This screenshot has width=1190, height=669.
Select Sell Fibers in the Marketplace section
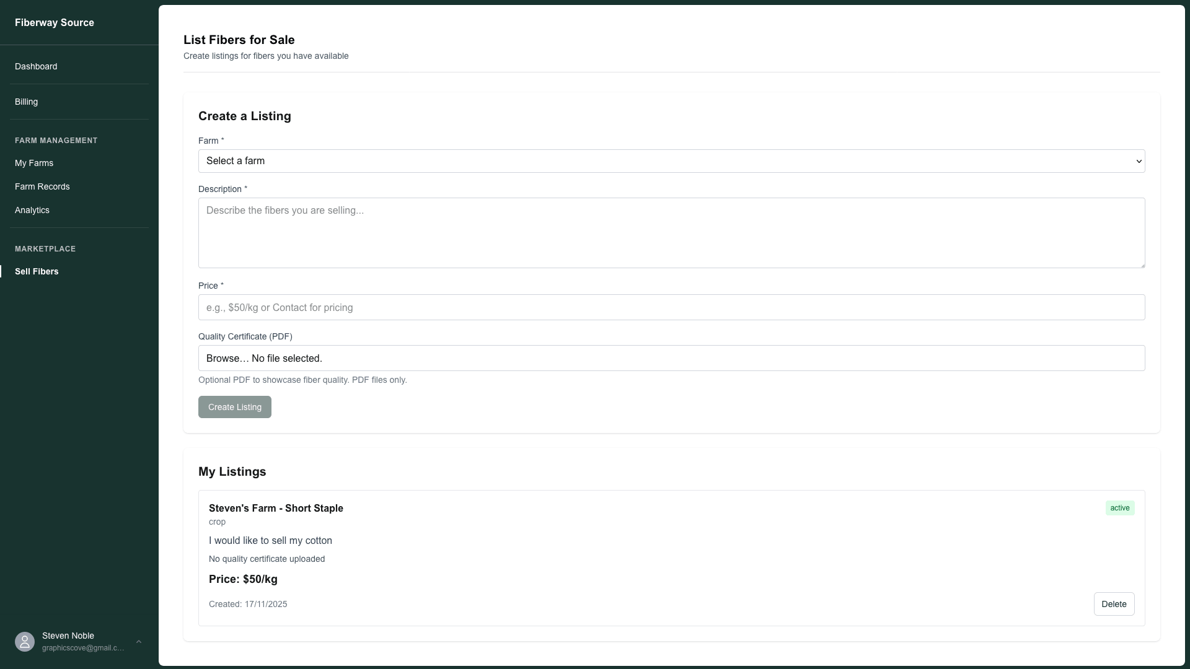click(x=37, y=271)
